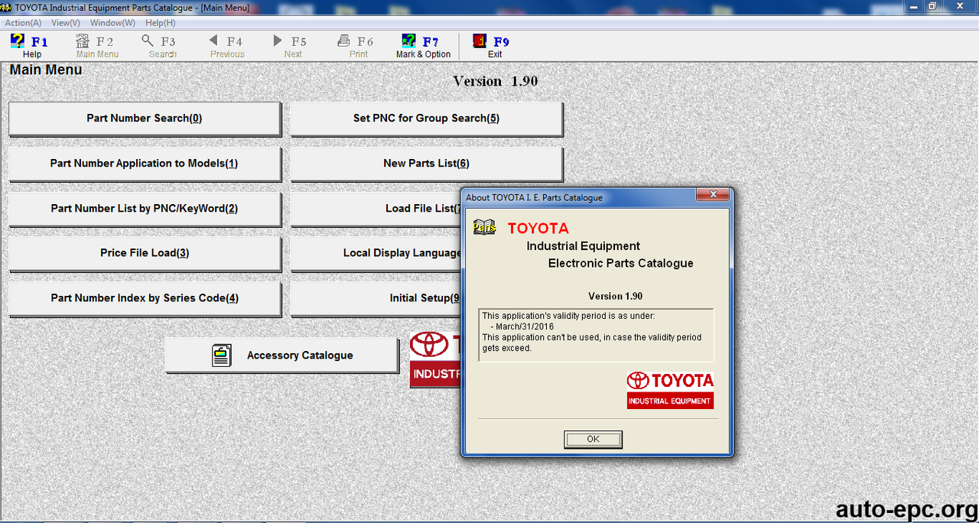Minimize the main application window
Viewport: 979px width, 523px height.
[x=914, y=6]
